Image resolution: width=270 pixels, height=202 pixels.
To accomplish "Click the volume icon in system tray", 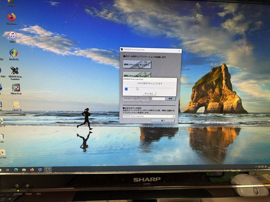I will point(259,166).
